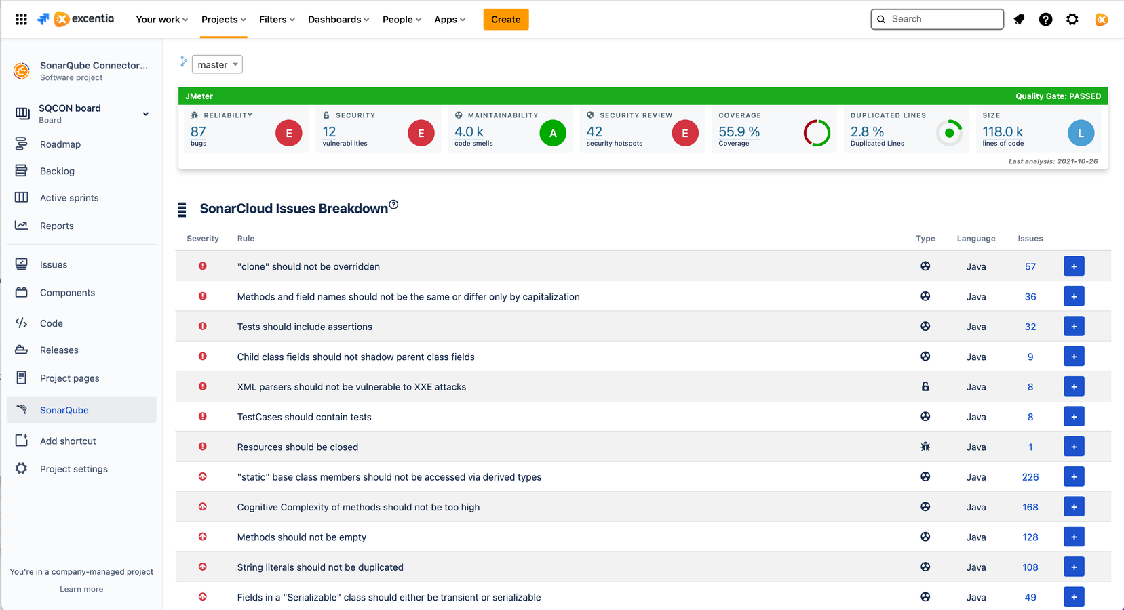Click plus button for Methods should not be empty
The width and height of the screenshot is (1124, 610).
click(x=1074, y=537)
